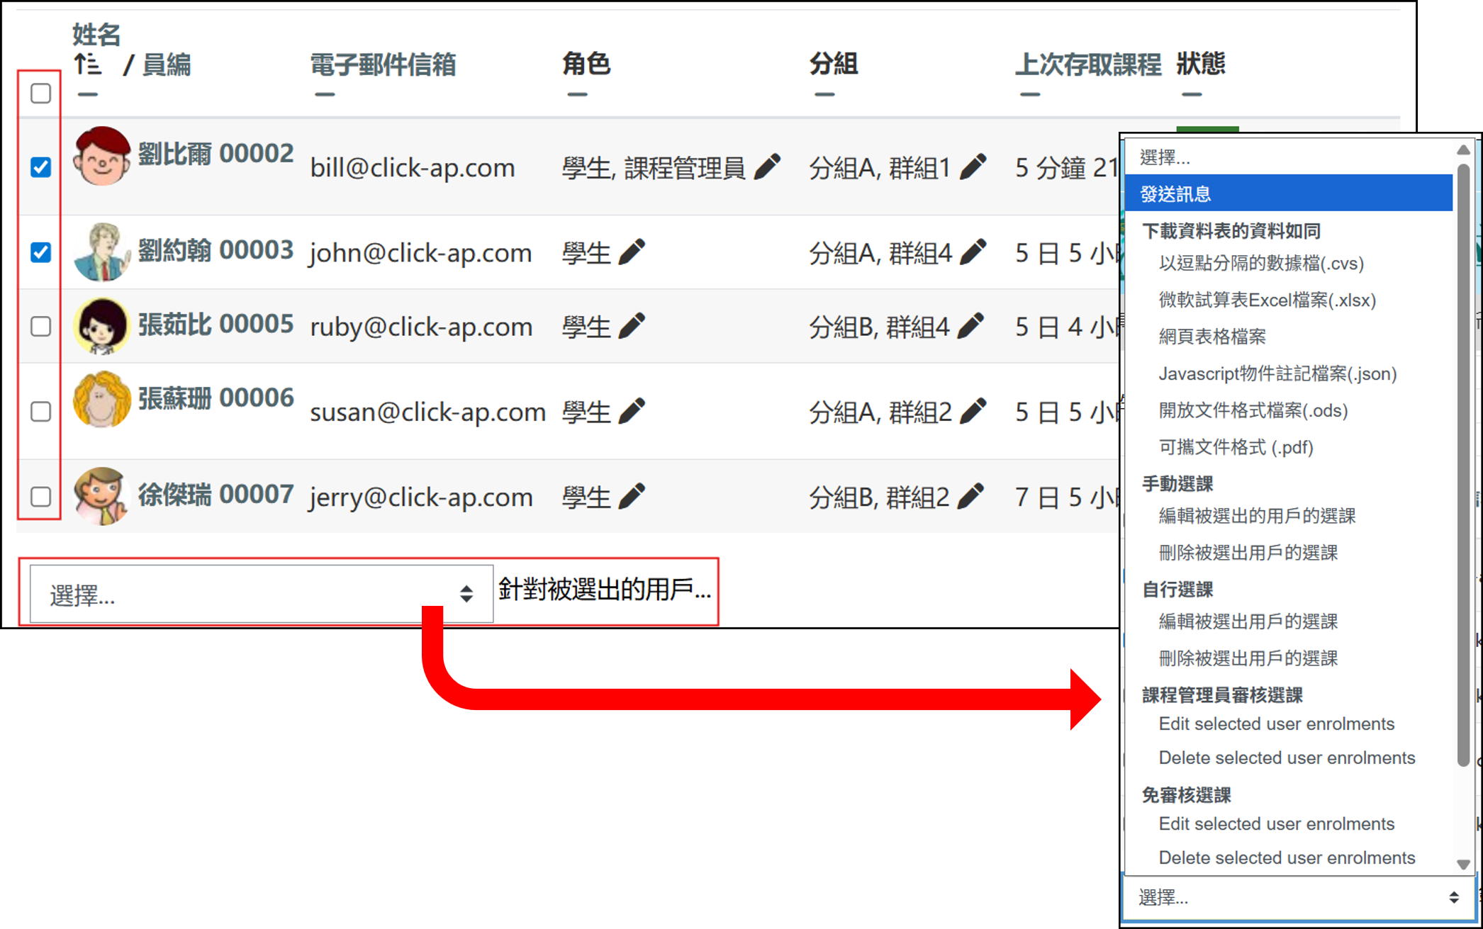Choose 刪除被選出用戶的選課 under 自行選課
Viewport: 1483px width, 929px height.
coord(1248,658)
